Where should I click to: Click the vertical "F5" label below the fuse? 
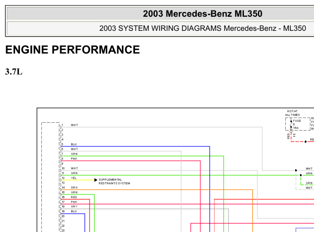point(294,135)
